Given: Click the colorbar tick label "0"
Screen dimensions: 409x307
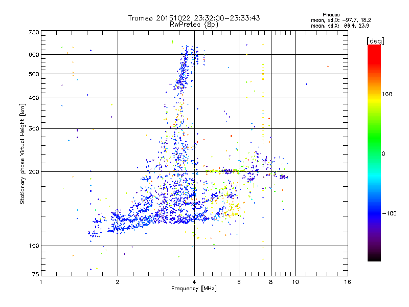Looking at the screenshot, I should (383, 154).
